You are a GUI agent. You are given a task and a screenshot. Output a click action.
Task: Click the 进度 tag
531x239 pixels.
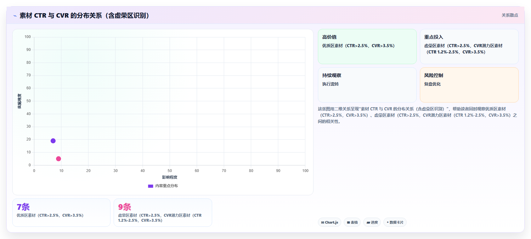pos(372,222)
